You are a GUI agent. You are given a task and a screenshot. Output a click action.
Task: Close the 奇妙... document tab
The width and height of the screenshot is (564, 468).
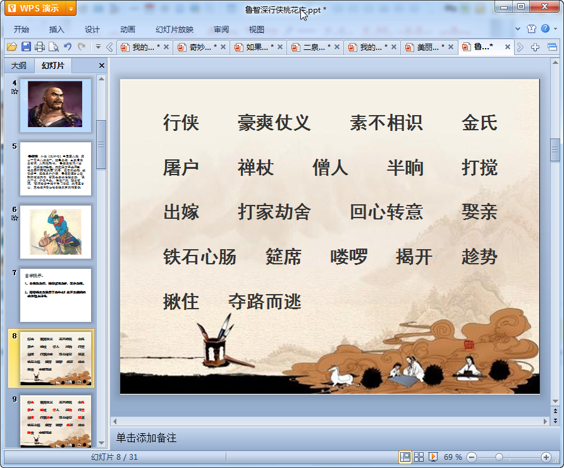(223, 47)
